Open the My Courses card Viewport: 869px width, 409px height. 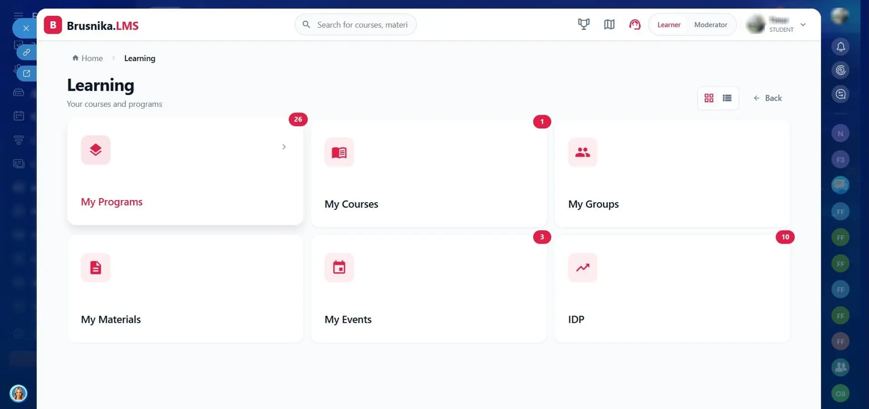click(429, 174)
